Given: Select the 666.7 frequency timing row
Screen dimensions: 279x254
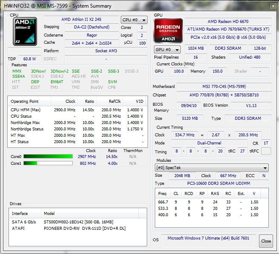Looking at the screenshot, I should (211, 202).
